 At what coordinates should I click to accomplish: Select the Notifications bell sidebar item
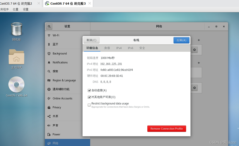pyautogui.click(x=60, y=62)
